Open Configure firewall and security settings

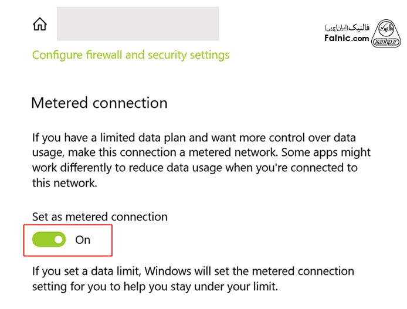[131, 55]
